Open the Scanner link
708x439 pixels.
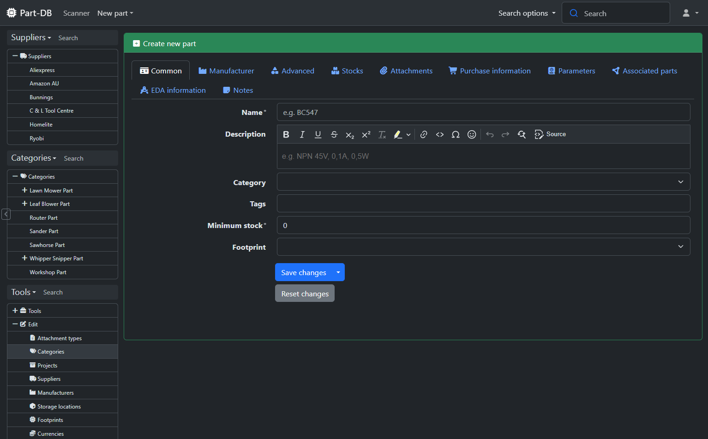(x=76, y=13)
